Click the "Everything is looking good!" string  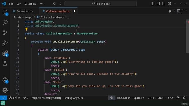pos(91,62)
